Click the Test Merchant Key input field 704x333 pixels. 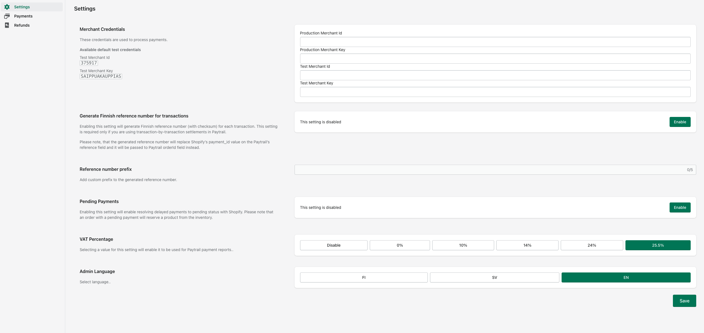[x=495, y=92]
